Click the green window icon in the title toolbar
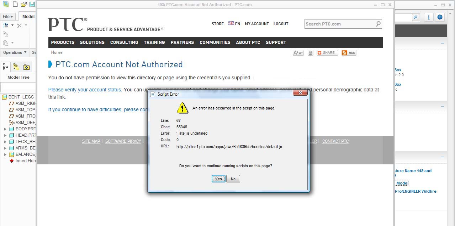 (x=5, y=4)
